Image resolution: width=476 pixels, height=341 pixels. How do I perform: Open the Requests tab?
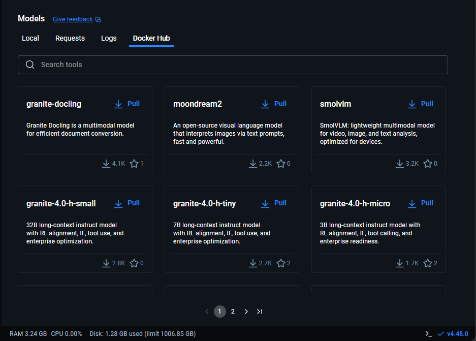pyautogui.click(x=70, y=38)
